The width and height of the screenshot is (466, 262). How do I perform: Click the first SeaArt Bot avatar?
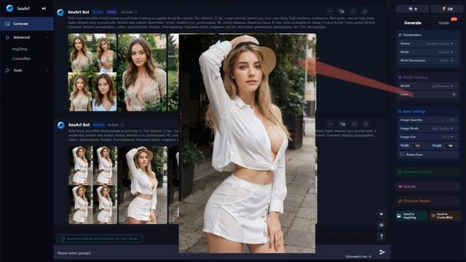coord(60,12)
